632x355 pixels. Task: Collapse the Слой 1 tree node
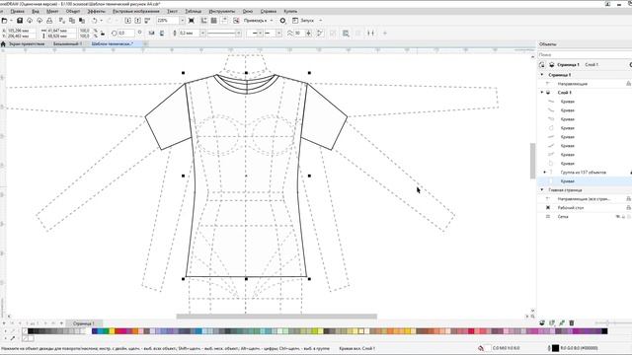[x=542, y=93]
